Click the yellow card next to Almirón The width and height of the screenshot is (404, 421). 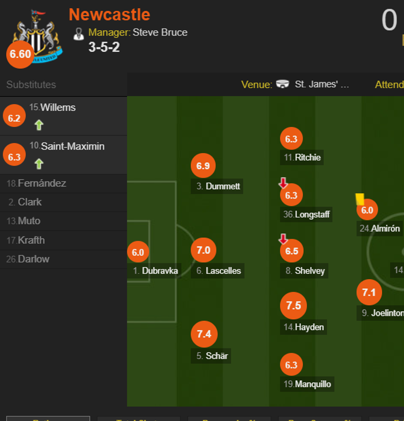click(360, 199)
